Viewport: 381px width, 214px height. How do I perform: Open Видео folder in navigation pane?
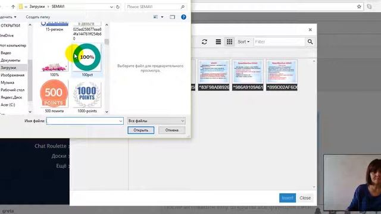[6, 53]
